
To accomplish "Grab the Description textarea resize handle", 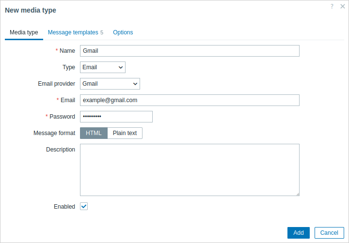I will (298, 194).
